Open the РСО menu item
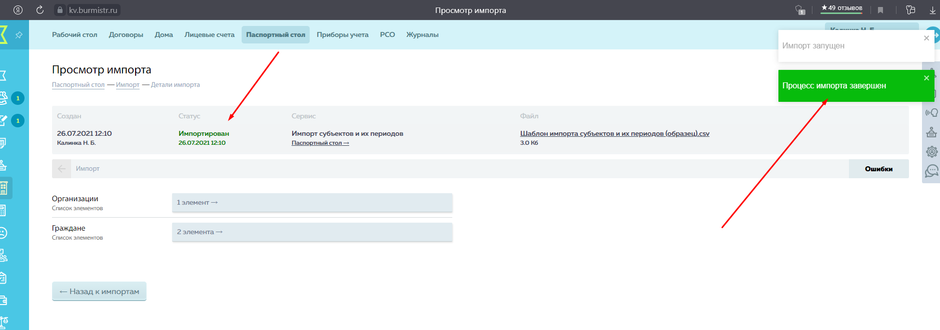Screen dimensions: 940x330 pos(388,34)
